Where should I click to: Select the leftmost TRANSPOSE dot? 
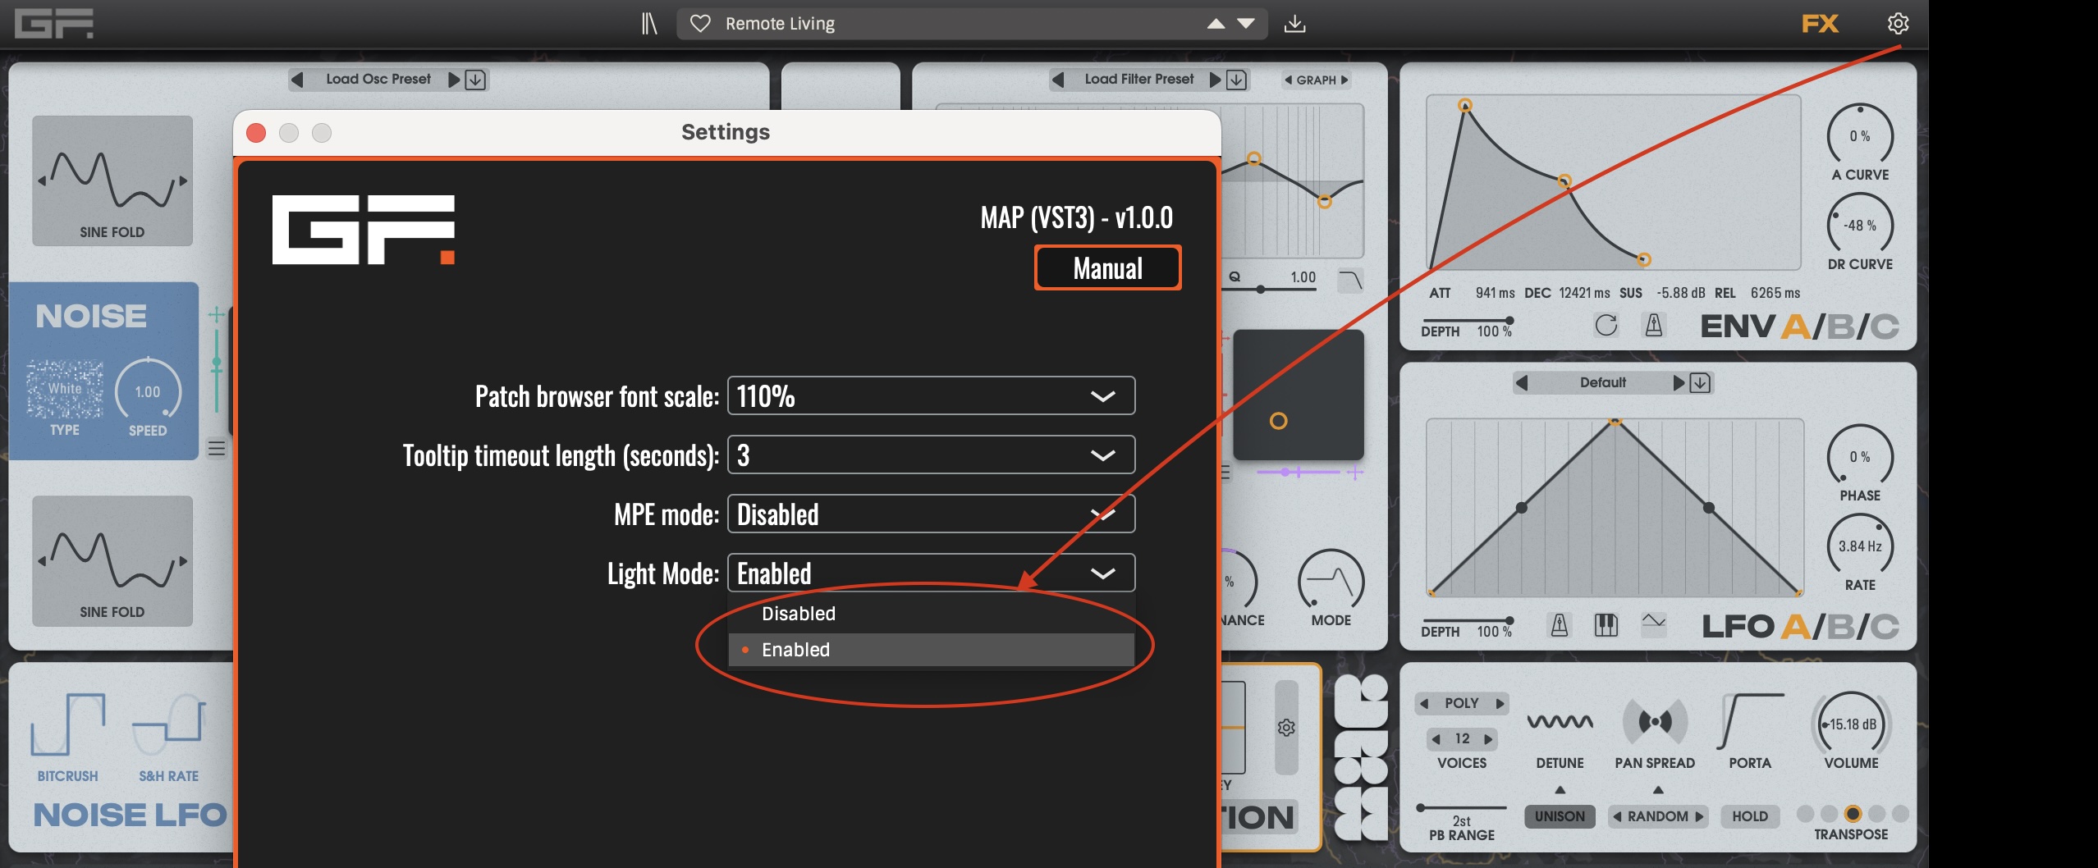click(1805, 814)
